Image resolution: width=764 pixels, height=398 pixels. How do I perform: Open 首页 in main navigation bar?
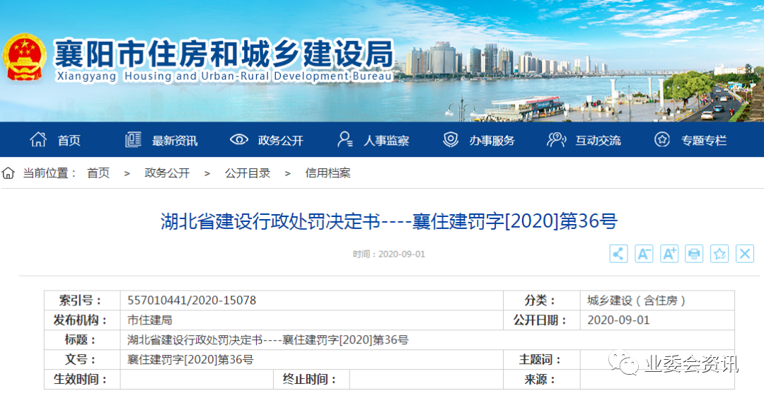[x=69, y=140]
